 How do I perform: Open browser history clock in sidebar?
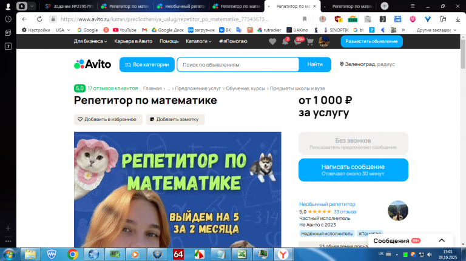tap(8, 19)
